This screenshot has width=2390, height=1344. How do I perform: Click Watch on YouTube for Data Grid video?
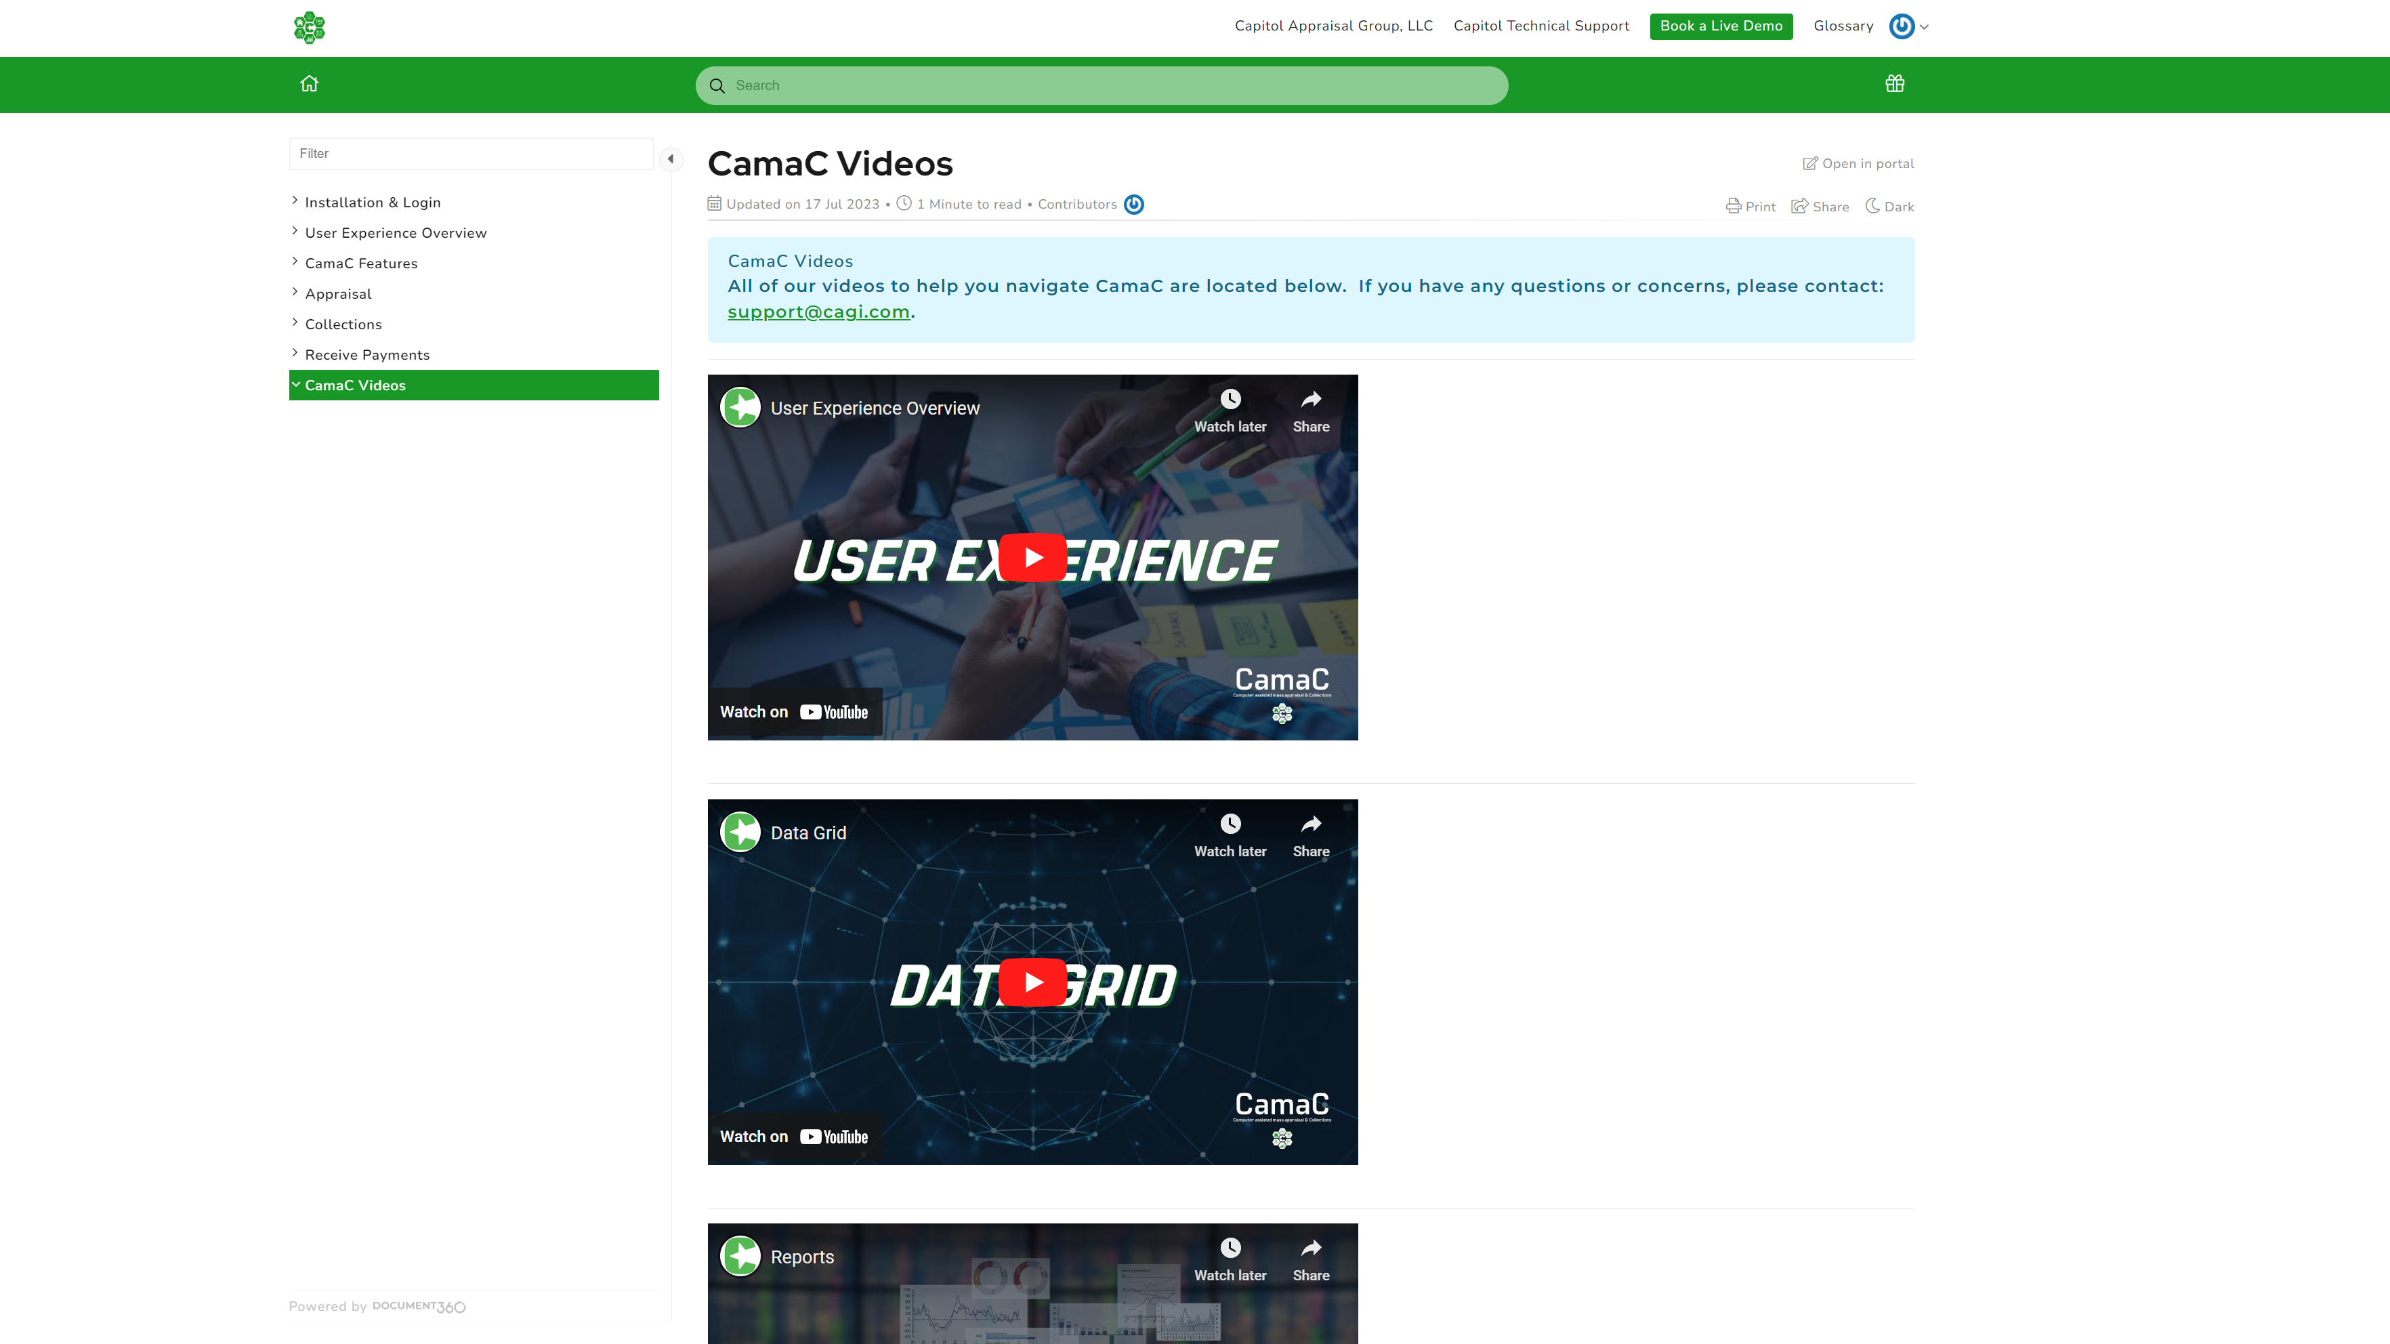(x=794, y=1137)
